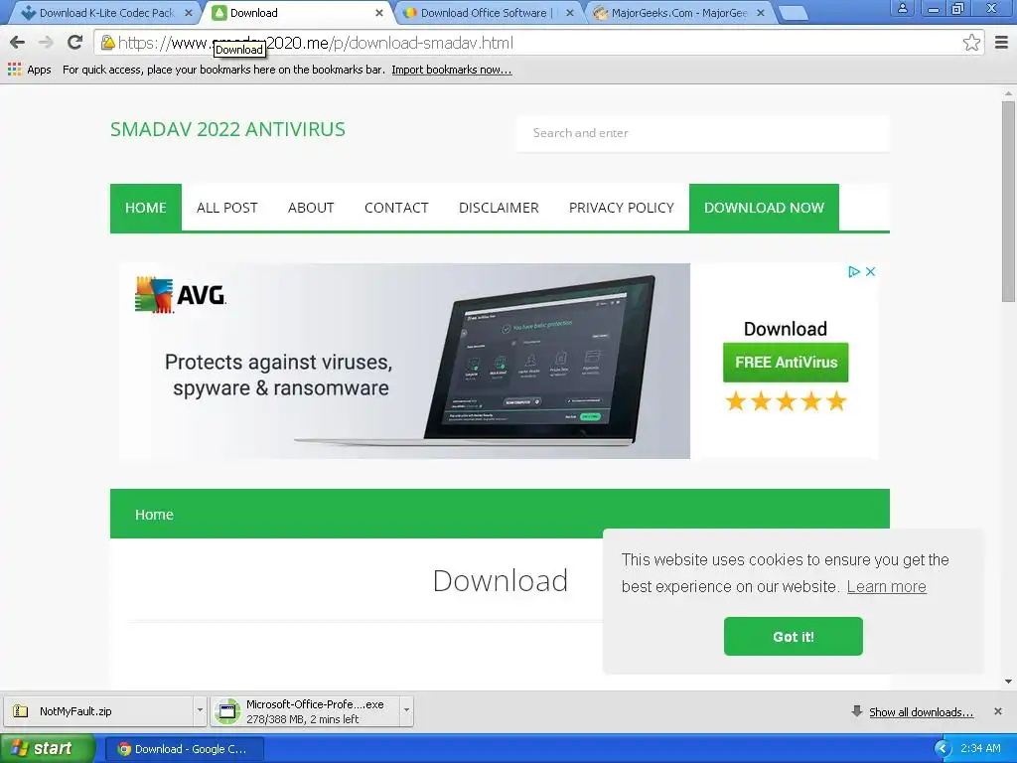
Task: Accept cookies with Got it! button
Action: (794, 637)
